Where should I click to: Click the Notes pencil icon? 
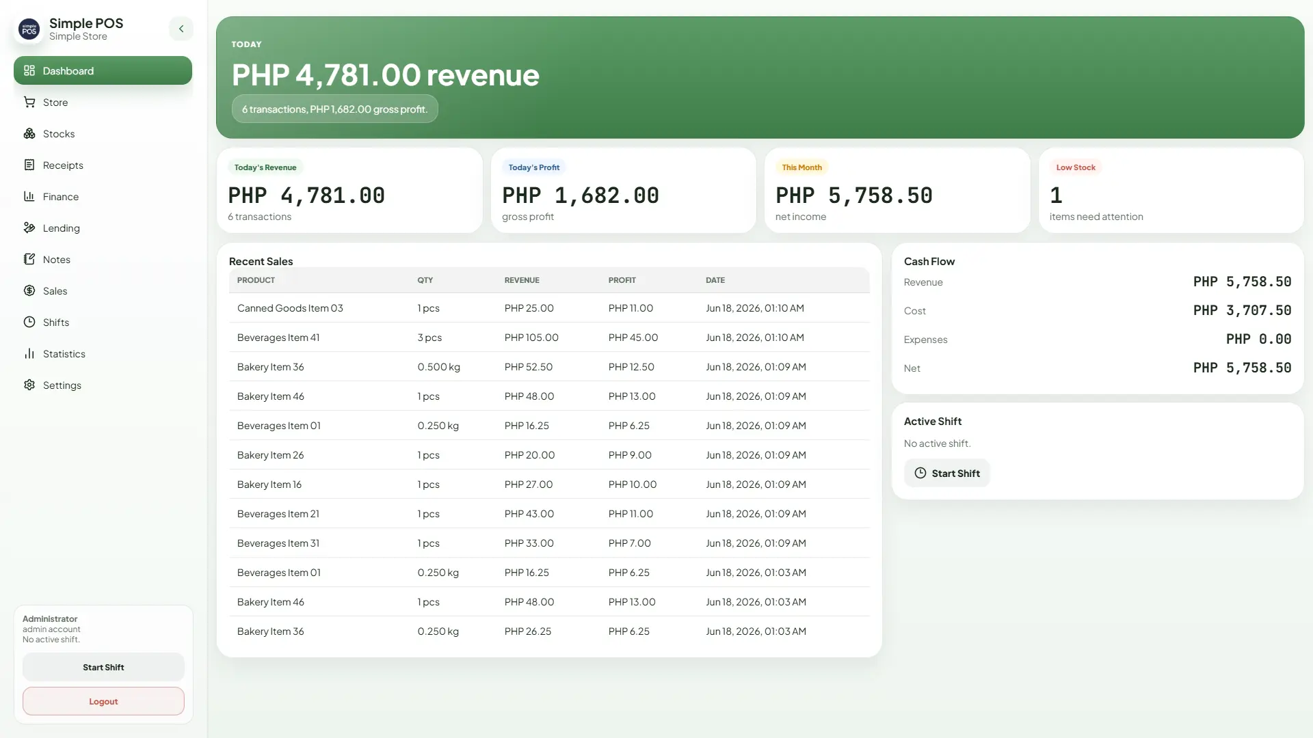pos(29,259)
